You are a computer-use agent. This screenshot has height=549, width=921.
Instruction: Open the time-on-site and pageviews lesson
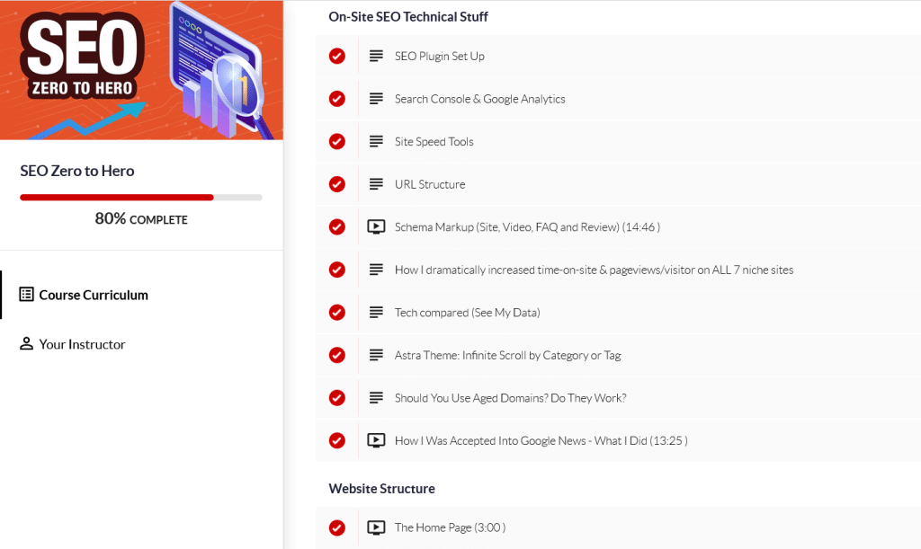[594, 270]
